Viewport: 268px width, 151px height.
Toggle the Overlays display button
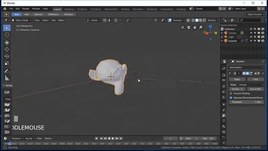pyautogui.click(x=170, y=21)
